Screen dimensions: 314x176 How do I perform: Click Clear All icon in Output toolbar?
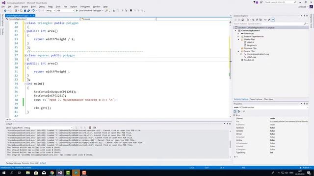tap(90, 128)
